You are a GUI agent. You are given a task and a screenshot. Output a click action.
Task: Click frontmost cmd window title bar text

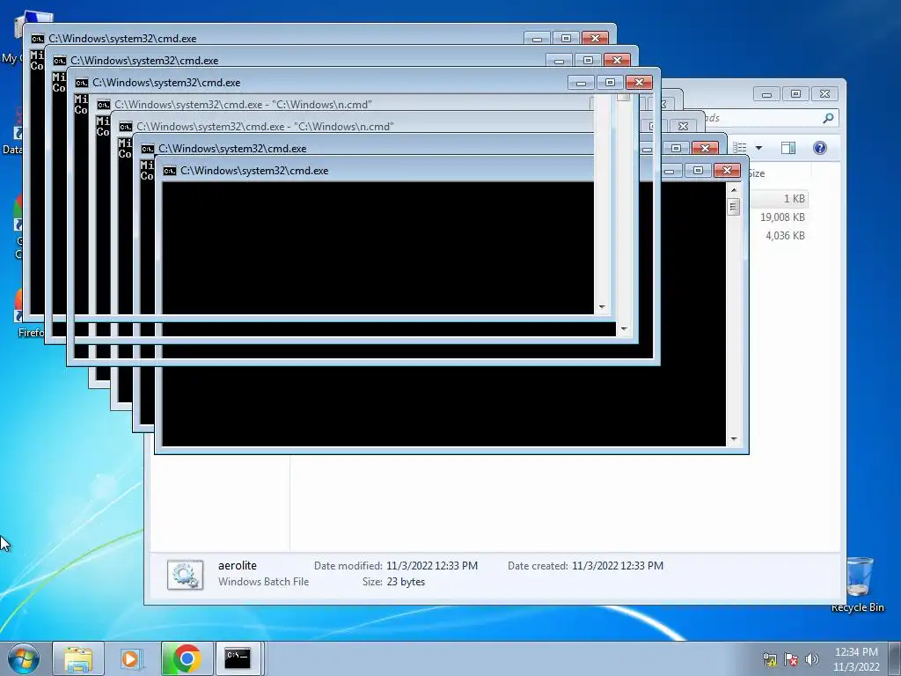click(254, 171)
